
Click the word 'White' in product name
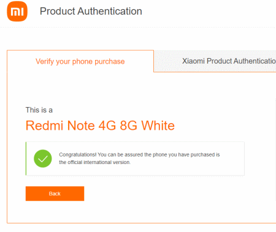click(158, 125)
